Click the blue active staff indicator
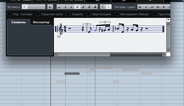The image size is (184, 106). pyautogui.click(x=56, y=29)
